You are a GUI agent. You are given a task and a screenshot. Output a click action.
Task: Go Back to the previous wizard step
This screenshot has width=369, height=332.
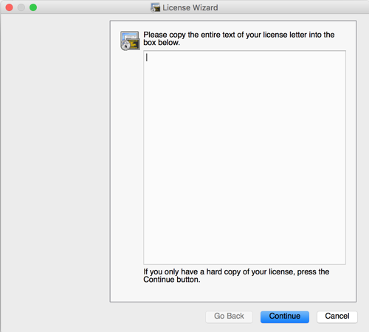229,317
